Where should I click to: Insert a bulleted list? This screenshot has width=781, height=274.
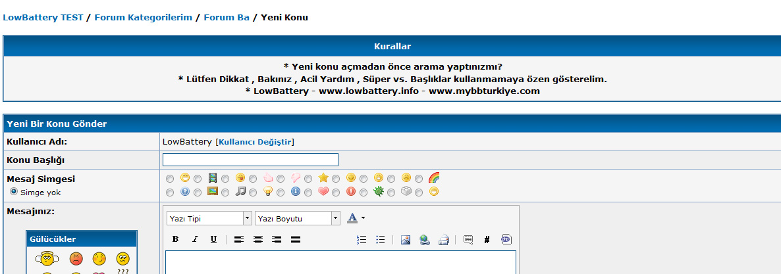(x=381, y=240)
